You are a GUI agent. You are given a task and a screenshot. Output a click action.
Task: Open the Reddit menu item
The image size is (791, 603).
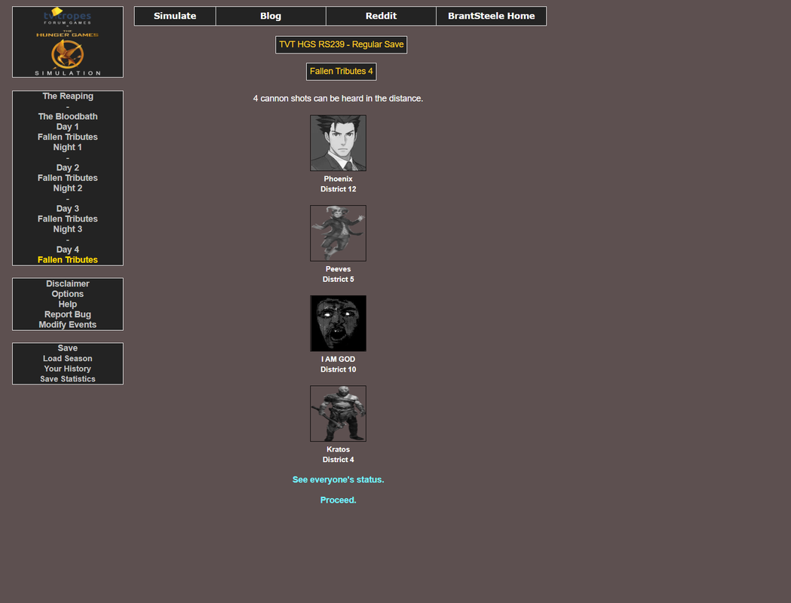pos(381,16)
